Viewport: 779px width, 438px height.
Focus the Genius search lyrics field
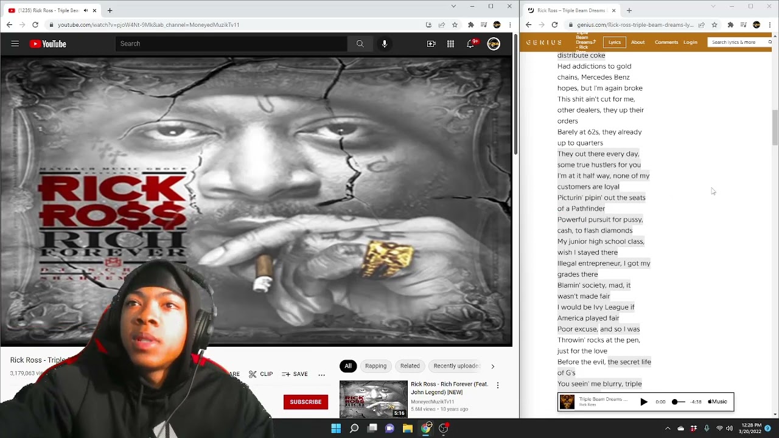[x=736, y=42]
